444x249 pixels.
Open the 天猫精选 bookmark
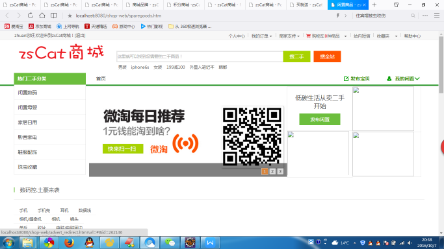(x=96, y=26)
